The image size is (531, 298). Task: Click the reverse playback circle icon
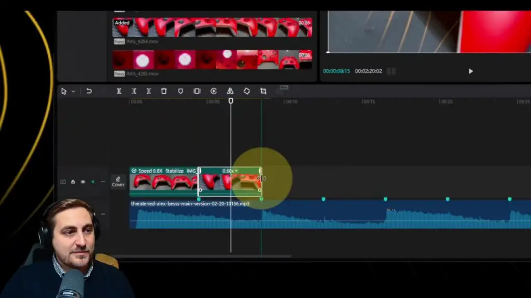214,91
